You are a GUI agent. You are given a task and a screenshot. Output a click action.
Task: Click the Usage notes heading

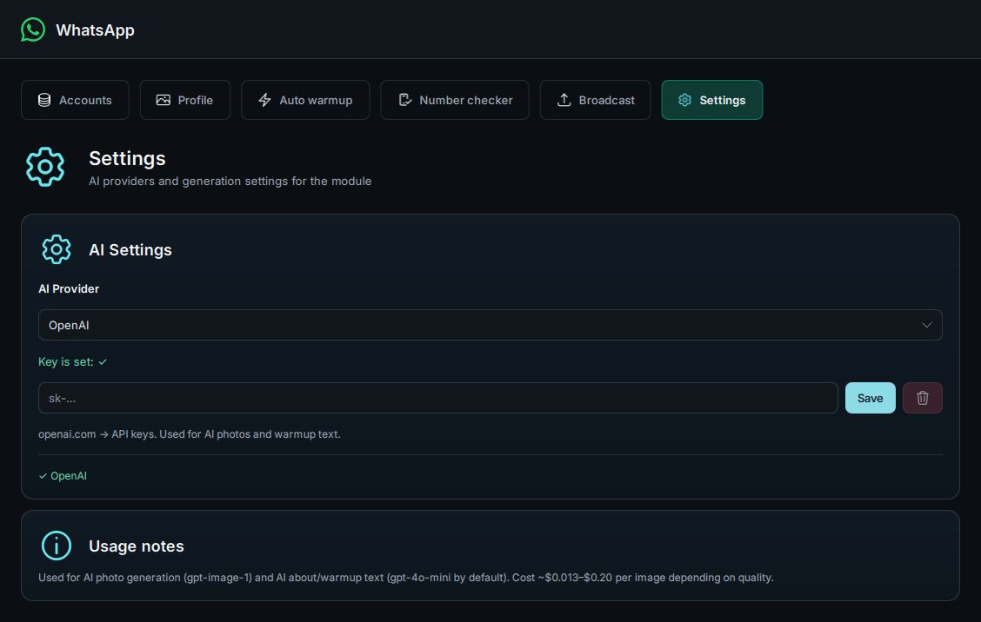point(137,546)
